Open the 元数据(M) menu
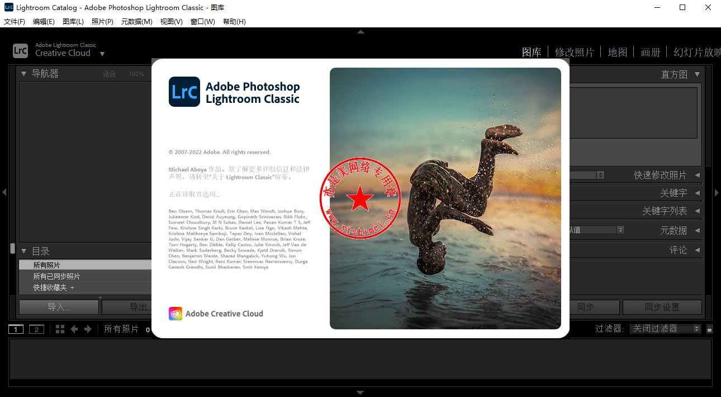Screen dimensions: 721x397 pyautogui.click(x=137, y=22)
